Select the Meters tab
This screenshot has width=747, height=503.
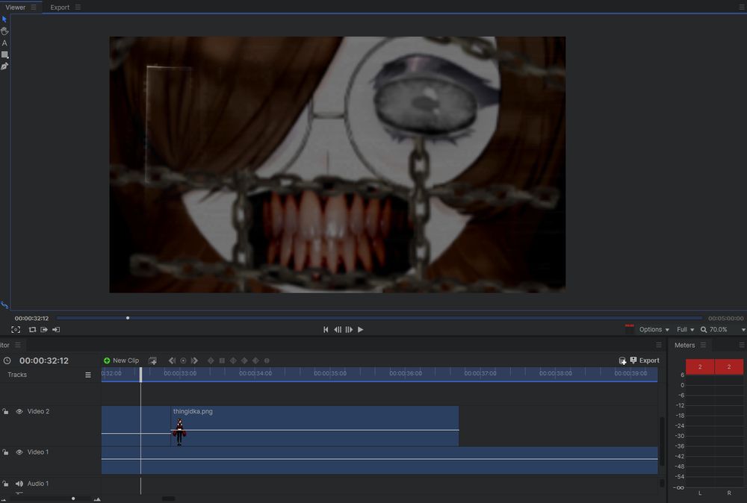tap(684, 345)
